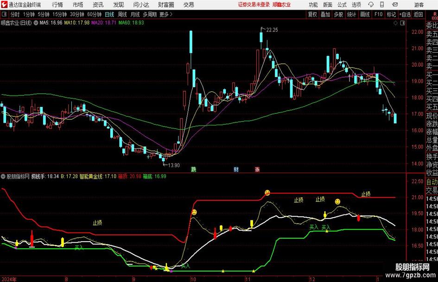Open the 公式 menu

point(342,5)
